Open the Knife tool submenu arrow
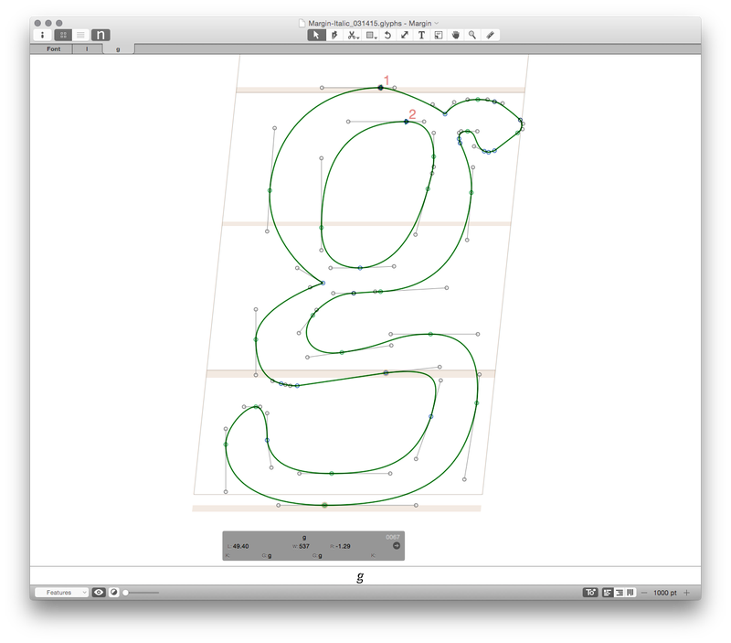The width and height of the screenshot is (731, 643). [x=358, y=37]
